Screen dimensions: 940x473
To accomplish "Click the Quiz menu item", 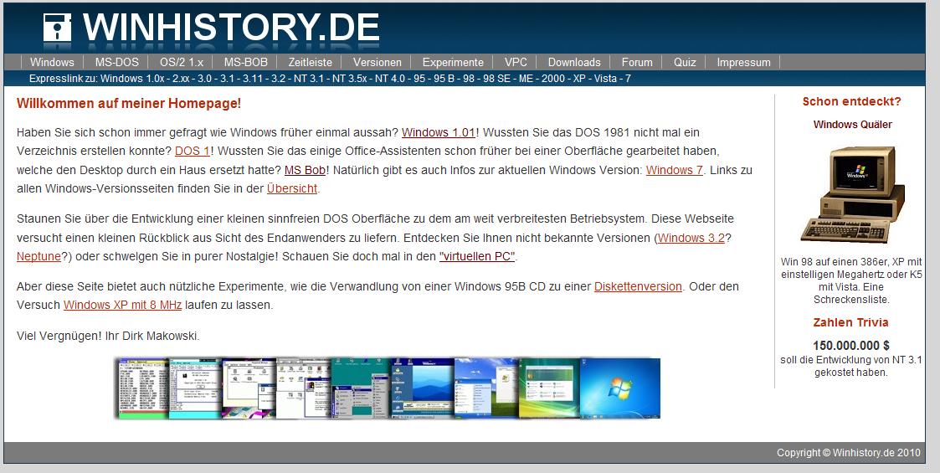I will pos(685,62).
